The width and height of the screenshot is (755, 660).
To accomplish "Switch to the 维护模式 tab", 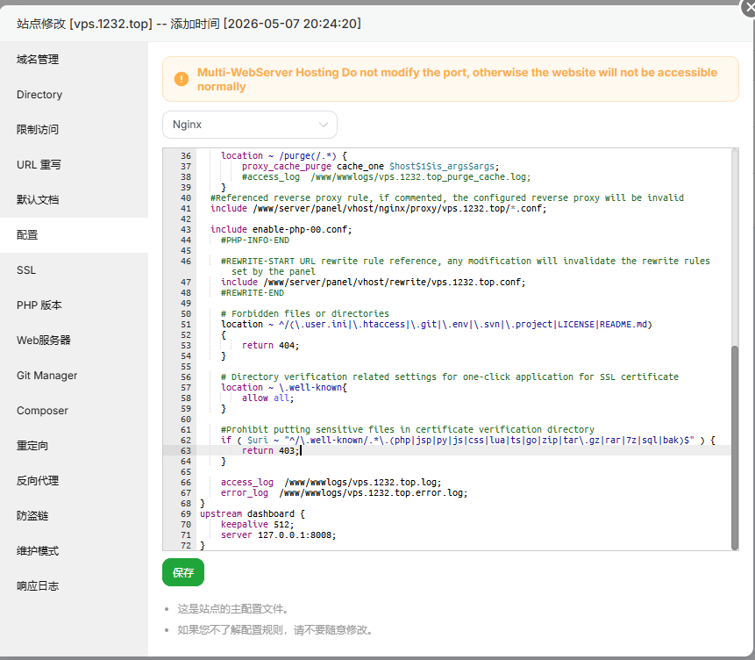I will (38, 551).
